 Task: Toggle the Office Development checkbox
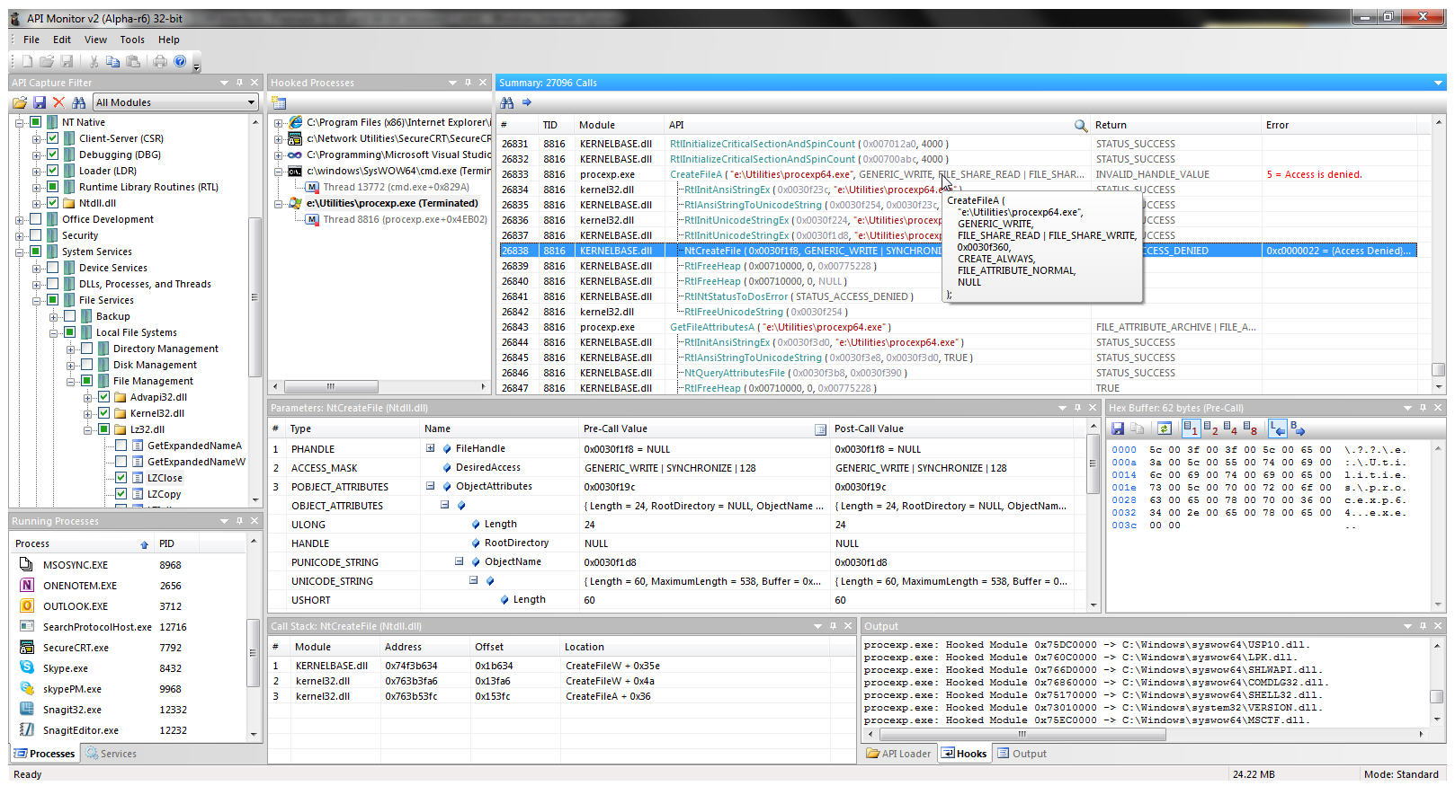click(x=35, y=219)
